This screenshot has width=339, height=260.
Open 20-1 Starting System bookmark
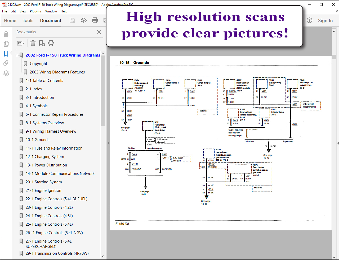[x=44, y=182]
